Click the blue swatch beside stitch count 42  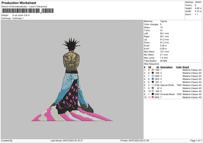(153, 88)
